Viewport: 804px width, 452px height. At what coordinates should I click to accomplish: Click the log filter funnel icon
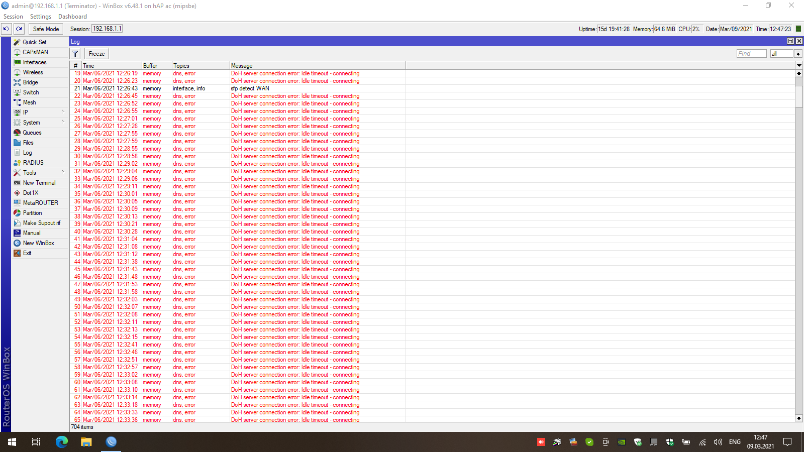tap(75, 54)
